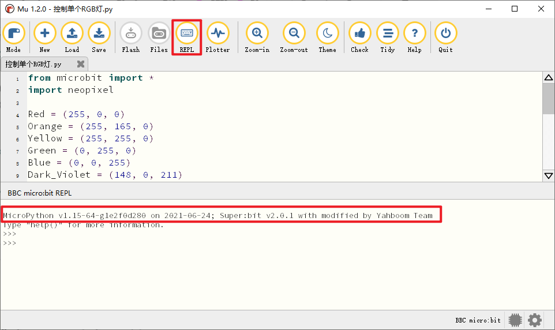Click the 'Dark_Violet = (148, 0, 211)' line
Viewport: 555px width, 330px height.
point(105,175)
